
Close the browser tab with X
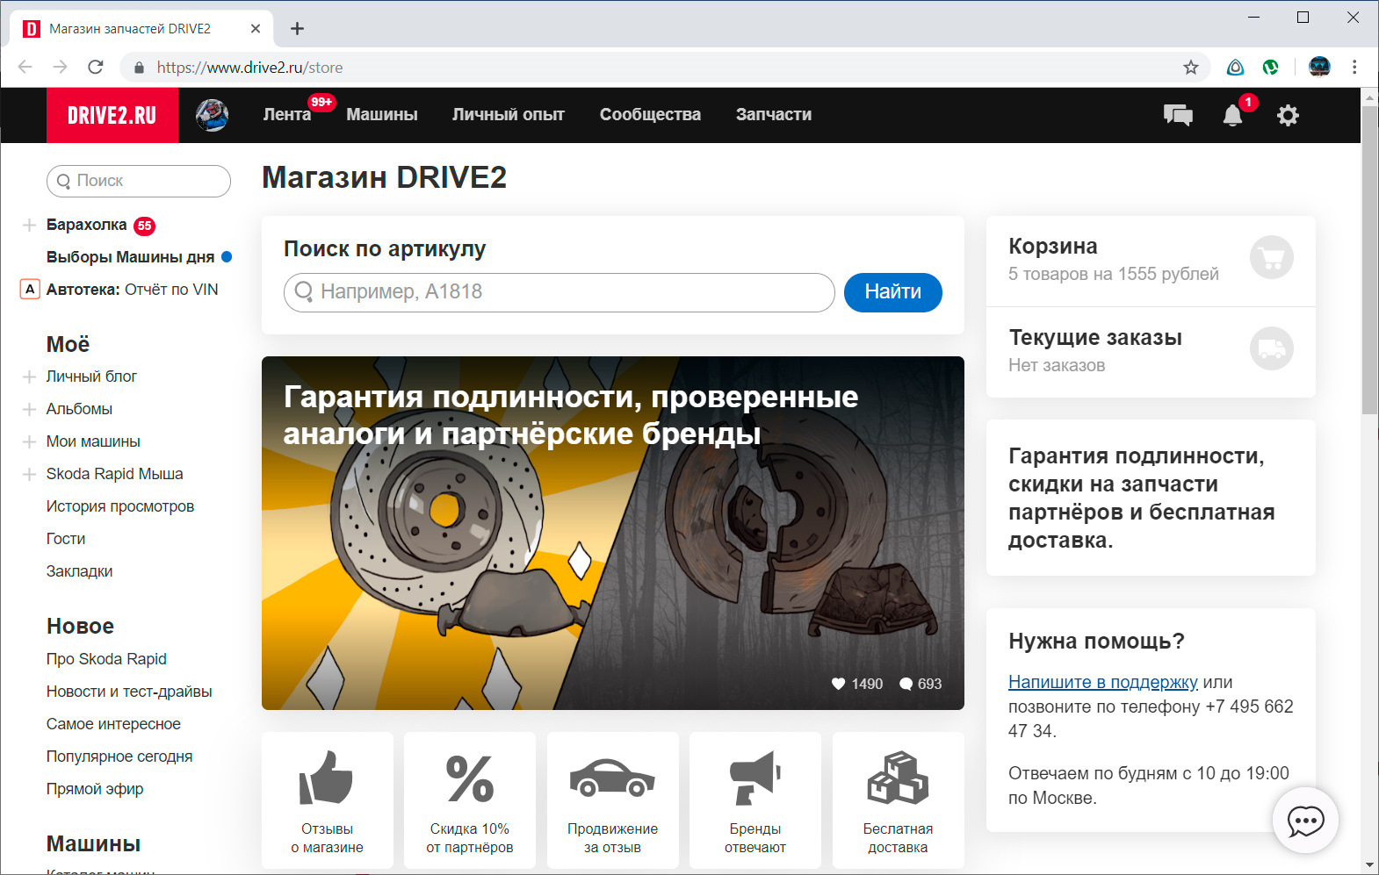tap(256, 29)
